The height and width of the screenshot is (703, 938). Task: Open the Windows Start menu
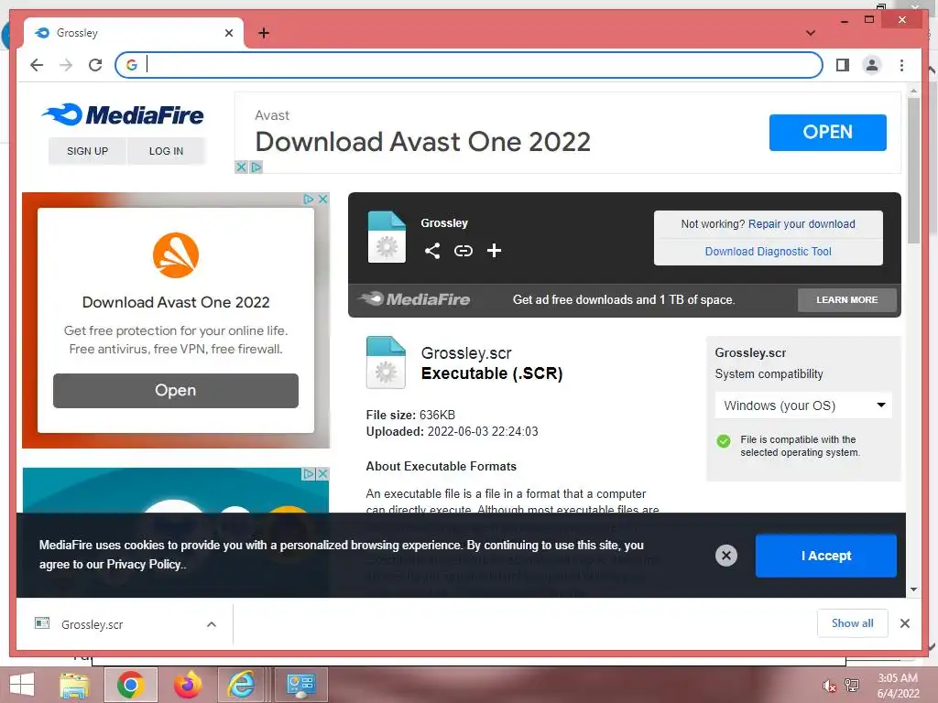[22, 685]
